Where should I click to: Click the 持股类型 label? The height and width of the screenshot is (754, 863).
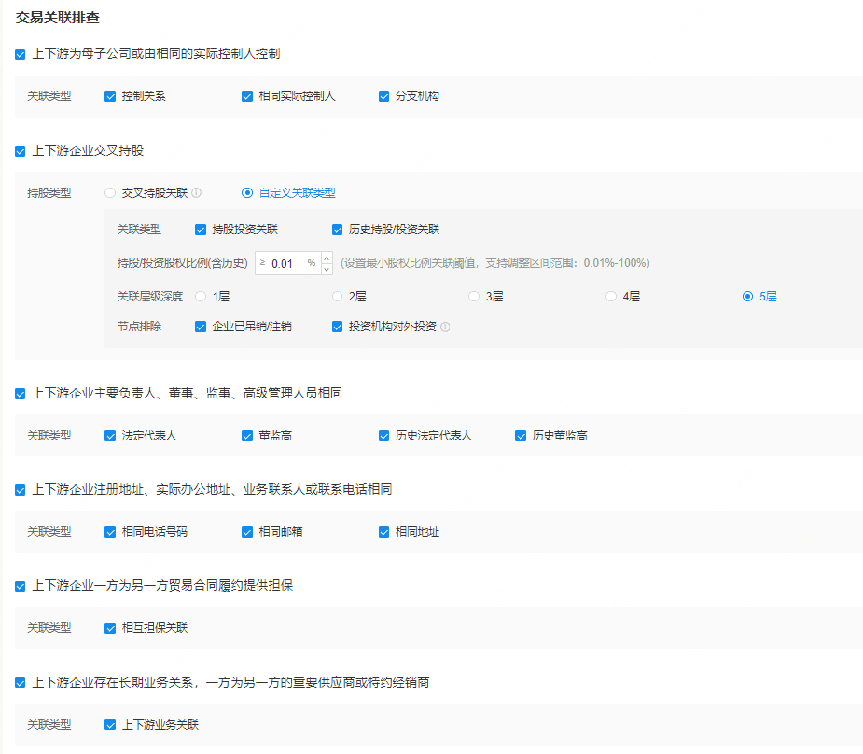coord(49,193)
